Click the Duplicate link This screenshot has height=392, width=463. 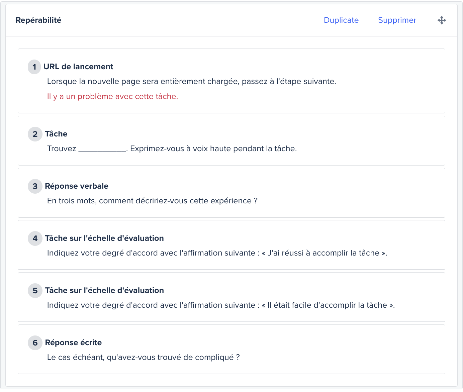[341, 20]
